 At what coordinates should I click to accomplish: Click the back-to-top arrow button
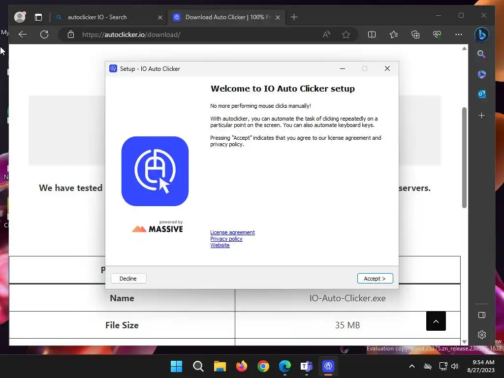(436, 321)
